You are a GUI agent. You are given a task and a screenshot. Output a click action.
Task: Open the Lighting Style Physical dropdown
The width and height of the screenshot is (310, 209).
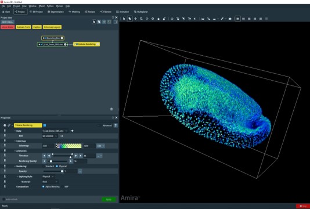click(48, 176)
